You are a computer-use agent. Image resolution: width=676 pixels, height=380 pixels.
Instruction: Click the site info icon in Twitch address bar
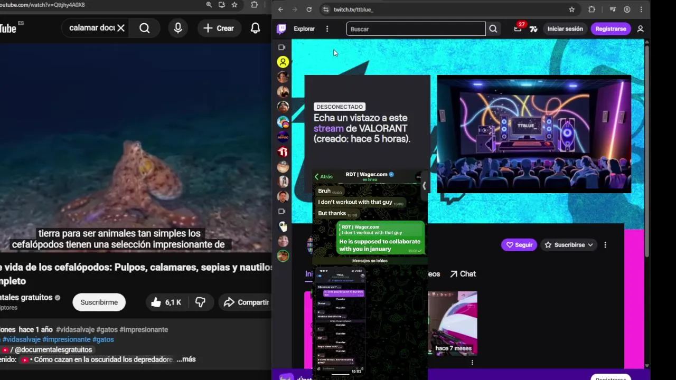click(326, 9)
